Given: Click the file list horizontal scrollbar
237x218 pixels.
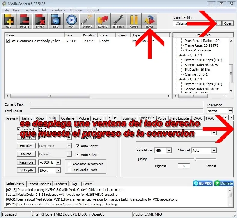Looking at the screenshot, I should coord(50,96).
